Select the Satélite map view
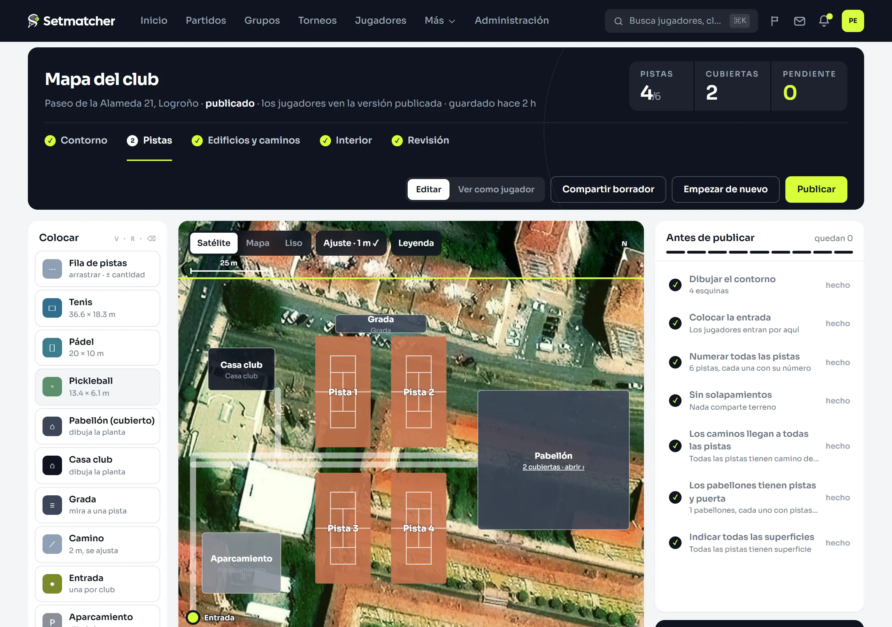This screenshot has width=892, height=627. (214, 243)
